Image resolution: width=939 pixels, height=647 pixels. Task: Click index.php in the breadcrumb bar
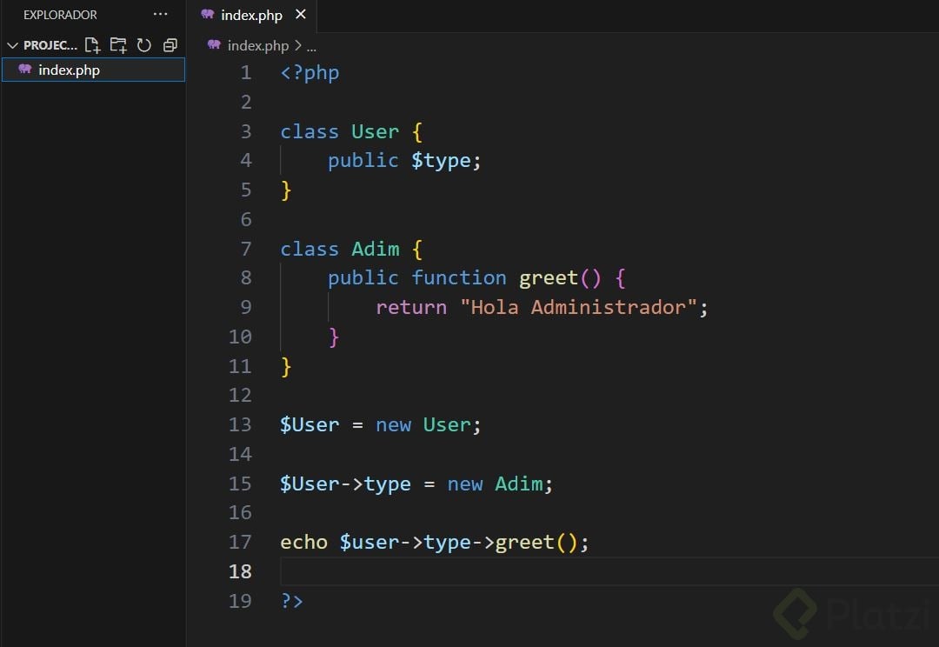tap(257, 45)
